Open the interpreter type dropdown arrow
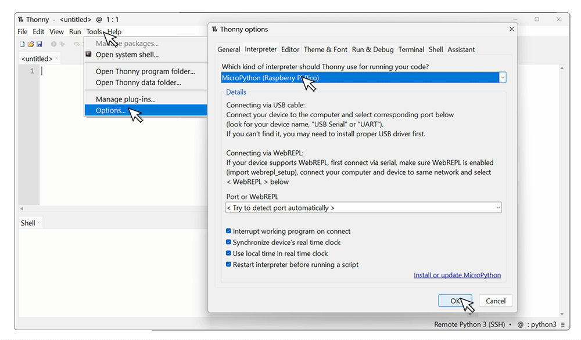 coord(503,78)
